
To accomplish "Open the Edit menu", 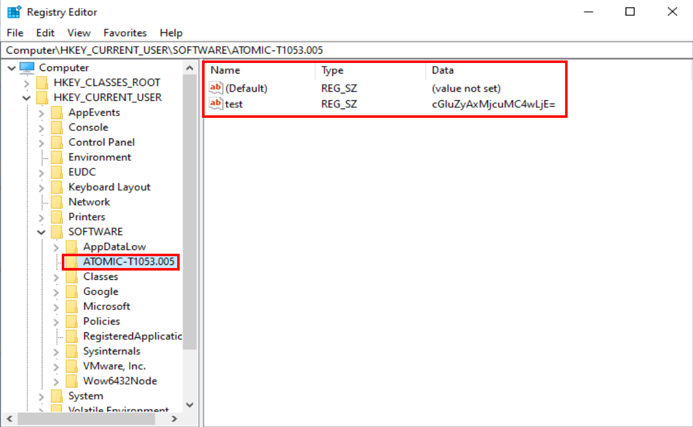I will click(x=45, y=33).
